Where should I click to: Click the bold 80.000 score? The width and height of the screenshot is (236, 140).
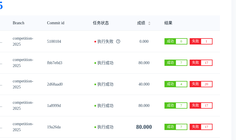pyautogui.click(x=144, y=127)
